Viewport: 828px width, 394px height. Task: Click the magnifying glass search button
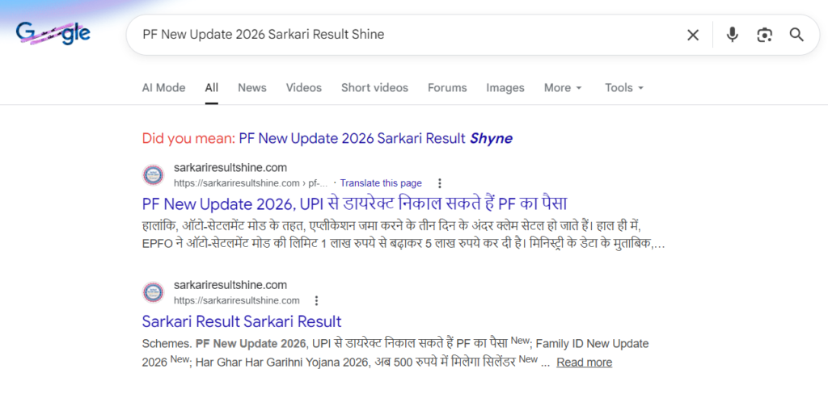[796, 35]
